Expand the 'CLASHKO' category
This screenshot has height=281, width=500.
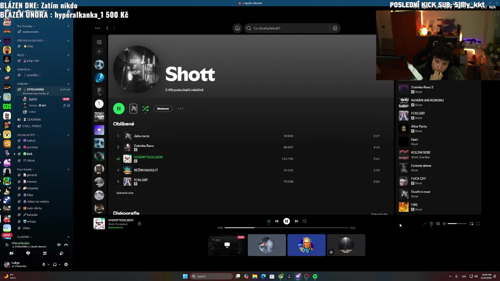(x=25, y=237)
